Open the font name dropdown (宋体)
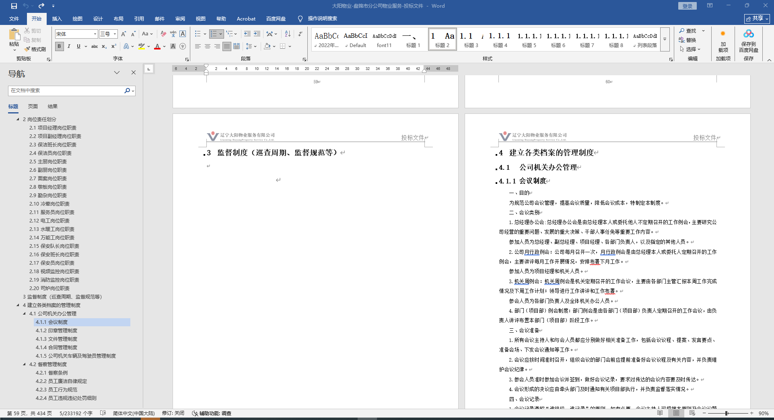 coord(95,34)
